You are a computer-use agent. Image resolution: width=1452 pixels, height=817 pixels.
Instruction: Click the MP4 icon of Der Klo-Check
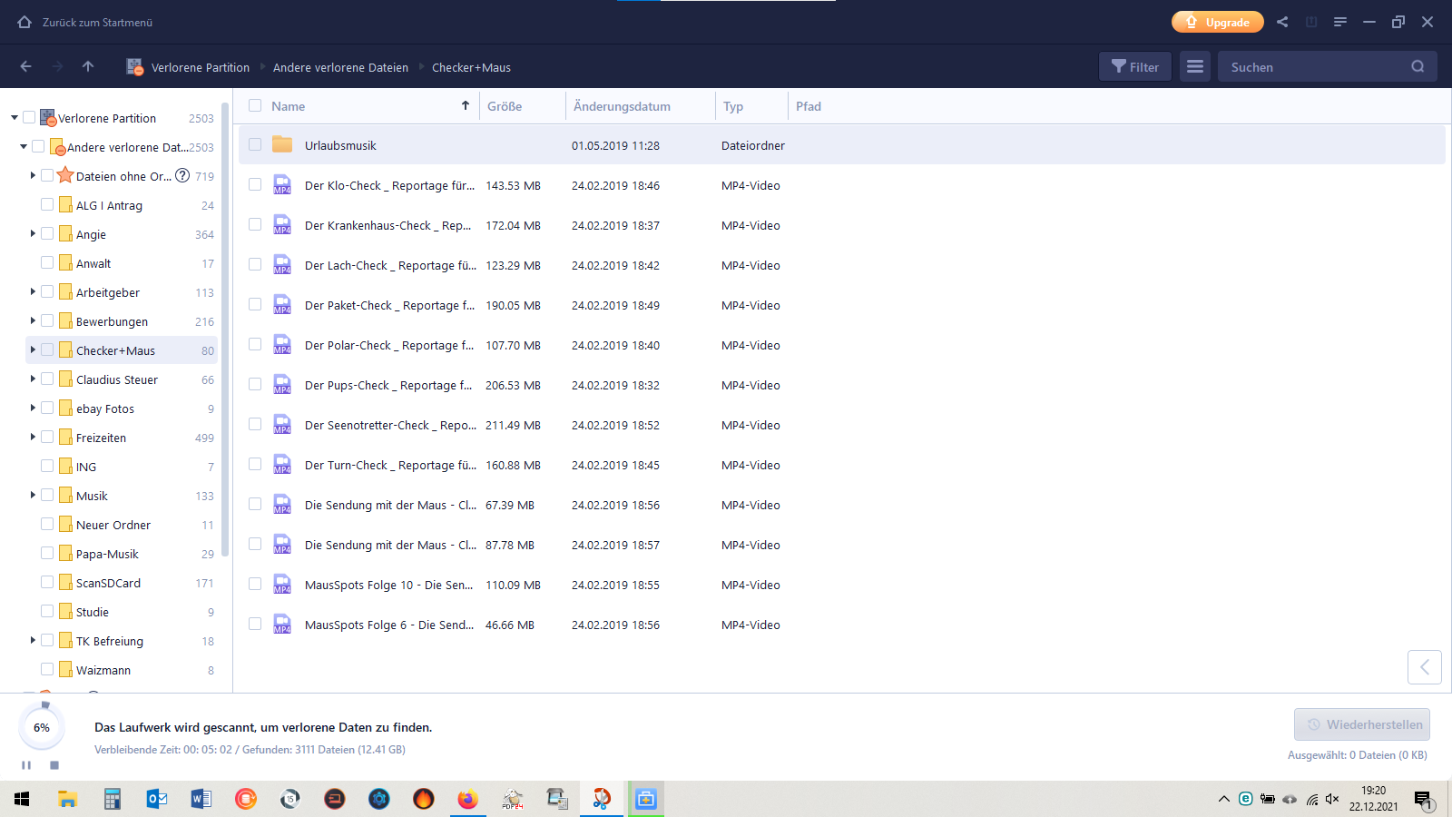click(x=282, y=184)
